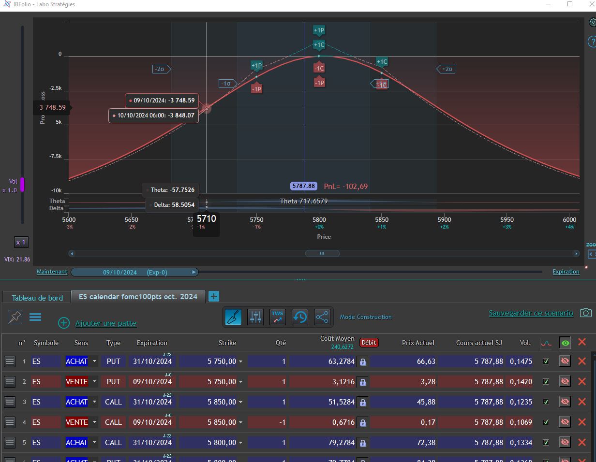Uncheck the checkbox on row 1
Viewport: 596px width, 462px height.
pyautogui.click(x=546, y=361)
